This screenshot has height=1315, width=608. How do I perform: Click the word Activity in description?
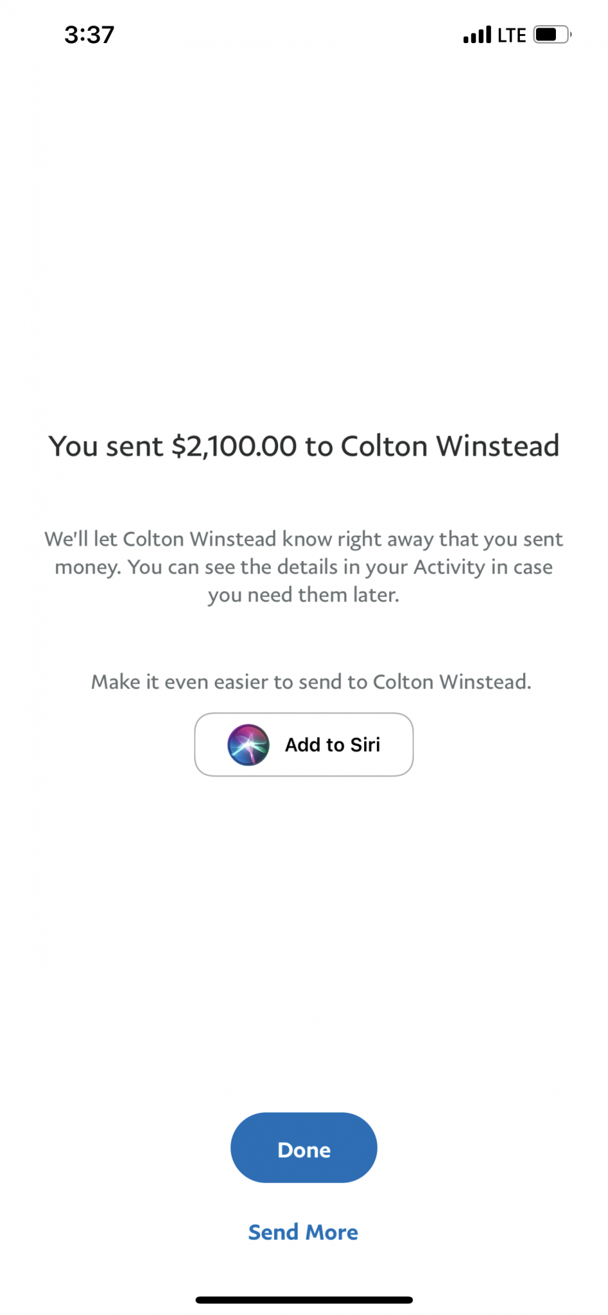(449, 567)
